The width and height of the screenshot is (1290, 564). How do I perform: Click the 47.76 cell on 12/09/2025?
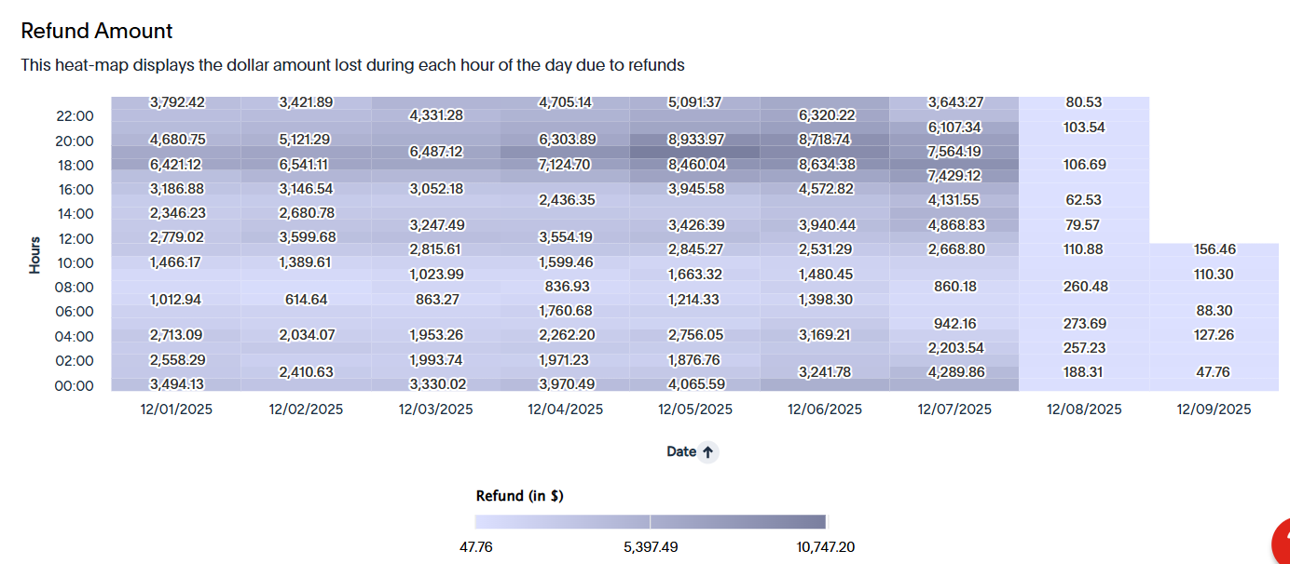[x=1213, y=371]
